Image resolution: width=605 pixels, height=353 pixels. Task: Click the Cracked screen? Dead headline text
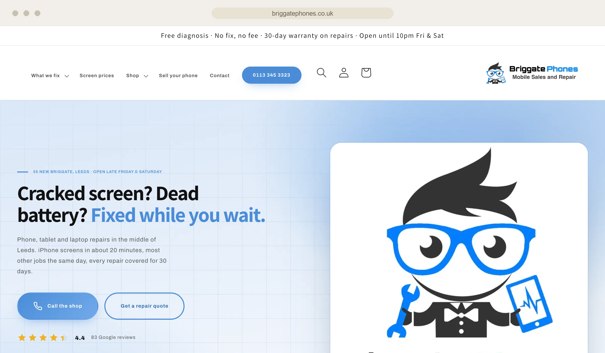coord(108,193)
